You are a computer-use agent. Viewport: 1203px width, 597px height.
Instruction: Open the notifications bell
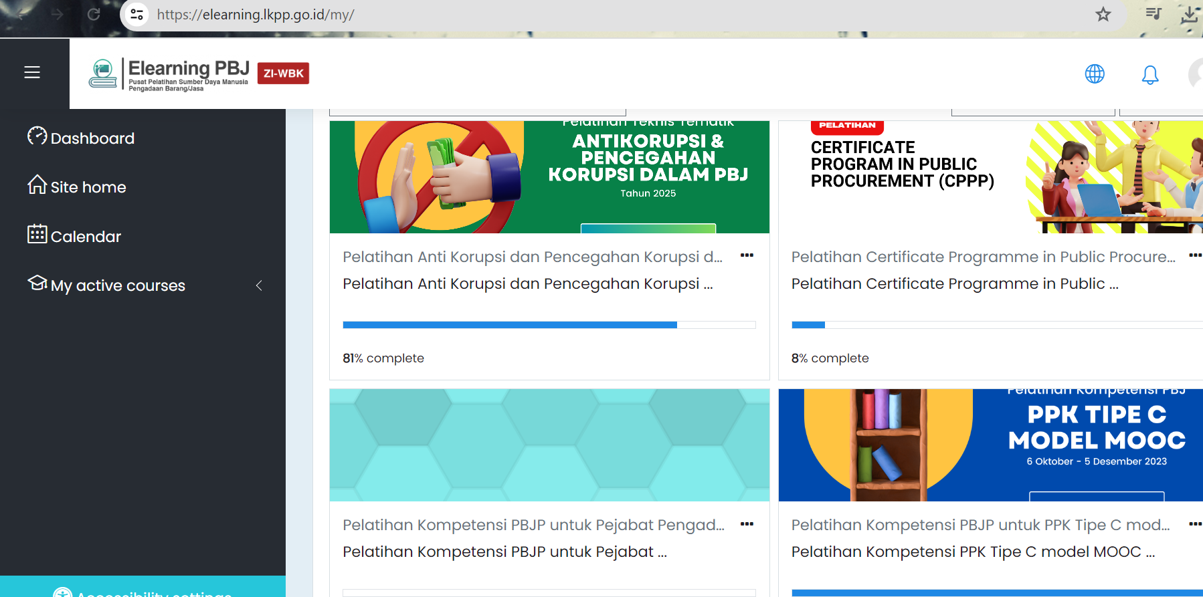click(1149, 74)
